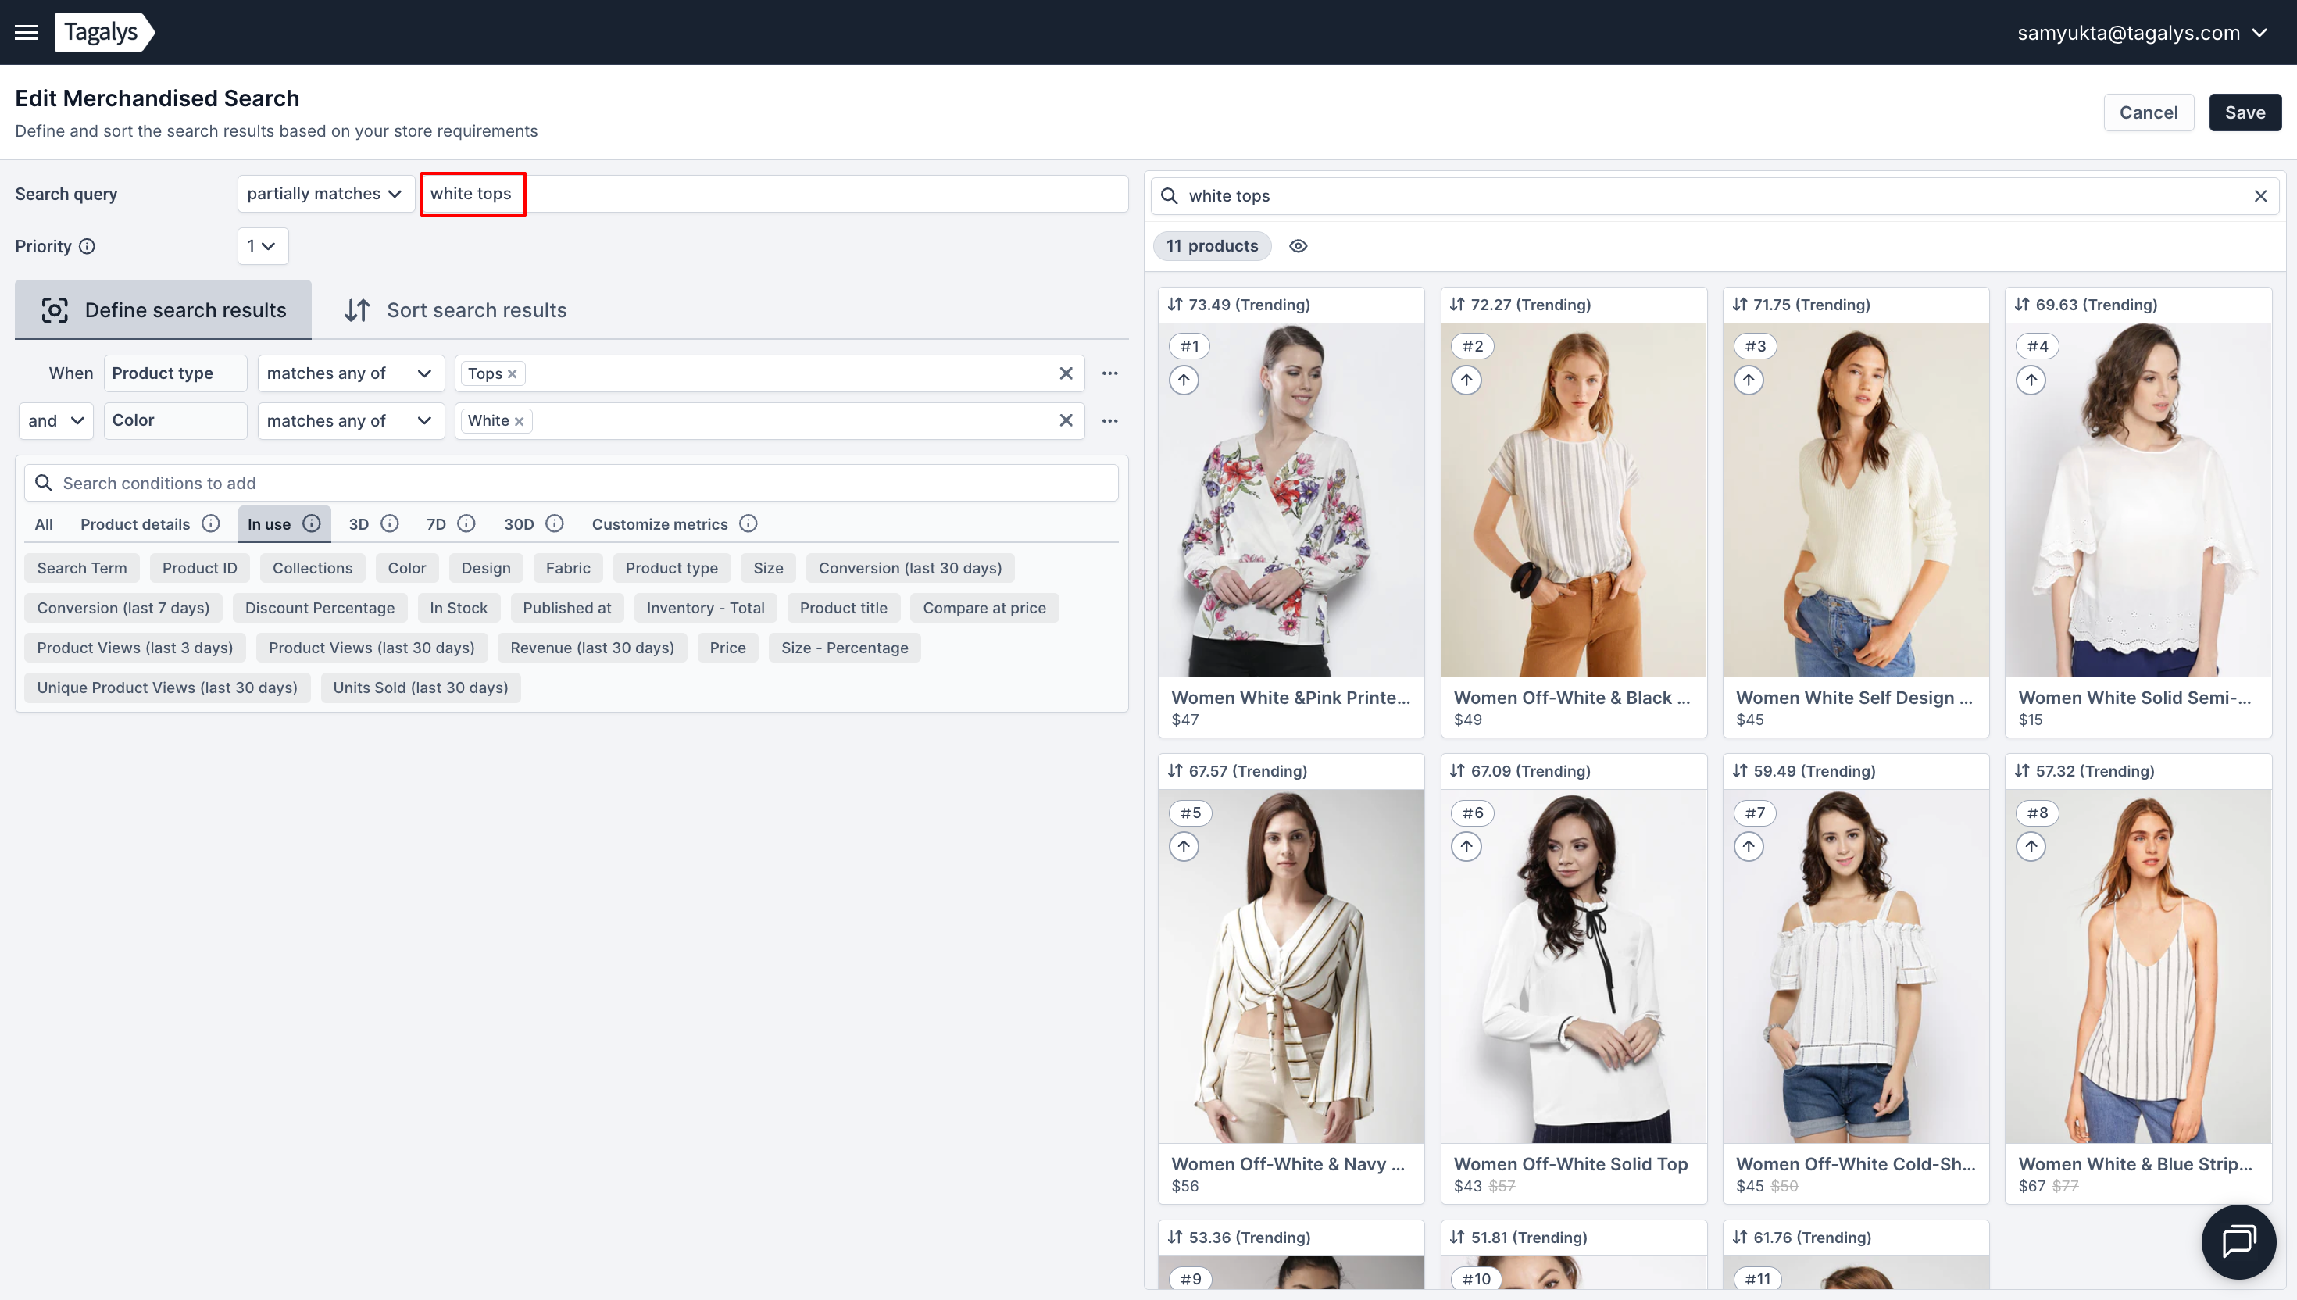
Task: Add the Discount Percentage condition
Action: click(320, 608)
